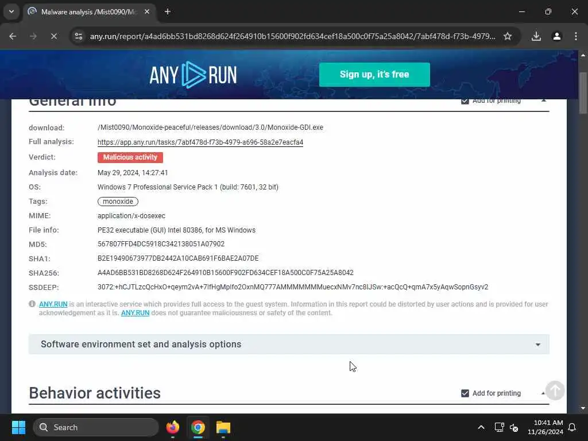Open Chrome three-dot menu

click(x=576, y=36)
